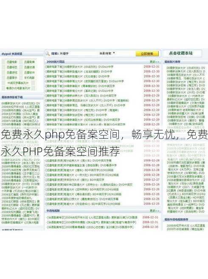Click 最新推荐影视下载 sidebar heading

point(12,97)
